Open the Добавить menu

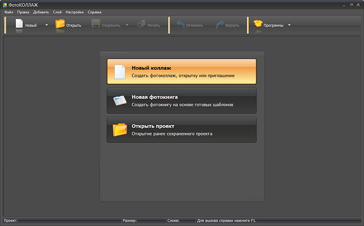[41, 12]
